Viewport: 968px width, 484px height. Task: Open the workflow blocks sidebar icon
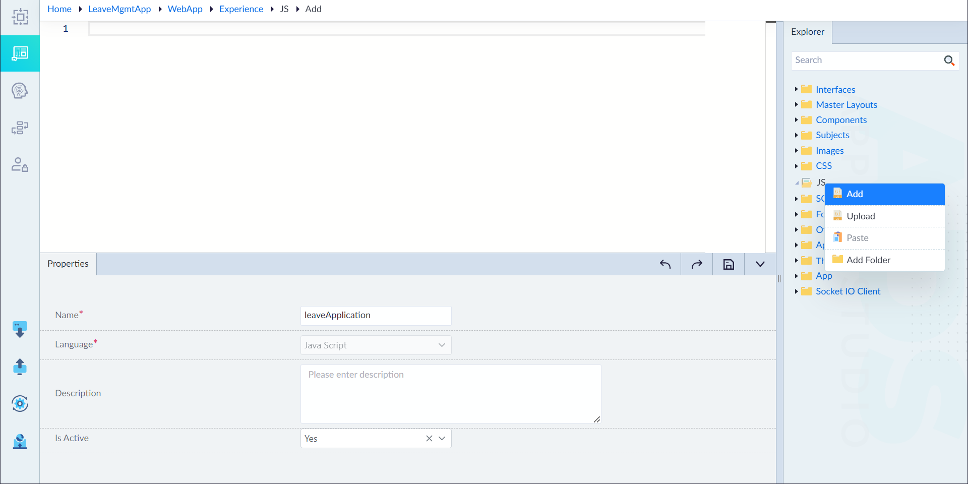20,128
